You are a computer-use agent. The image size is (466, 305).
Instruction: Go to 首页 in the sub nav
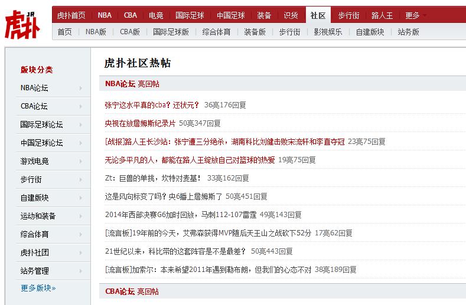(x=64, y=32)
